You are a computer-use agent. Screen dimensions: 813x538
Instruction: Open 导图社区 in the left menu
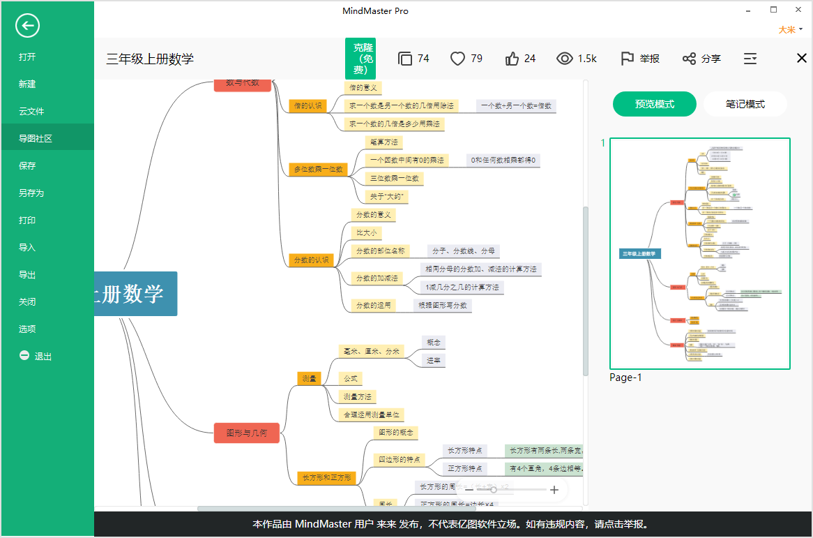pos(47,139)
